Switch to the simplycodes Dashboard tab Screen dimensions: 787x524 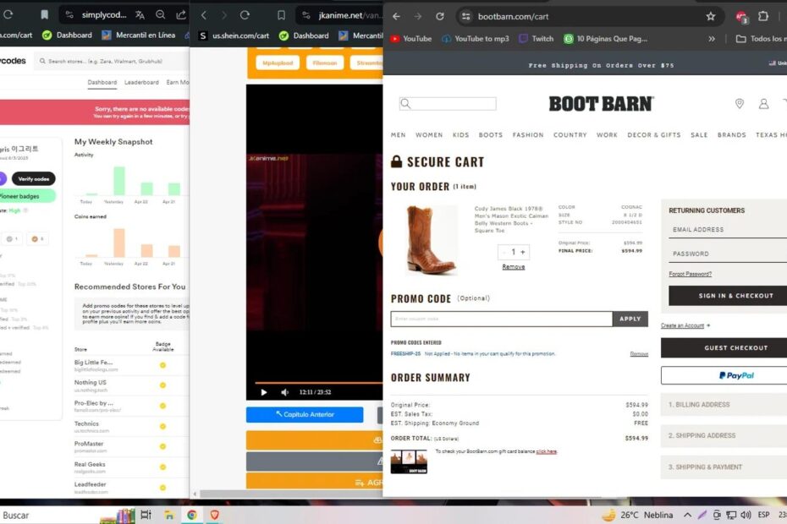click(x=102, y=82)
